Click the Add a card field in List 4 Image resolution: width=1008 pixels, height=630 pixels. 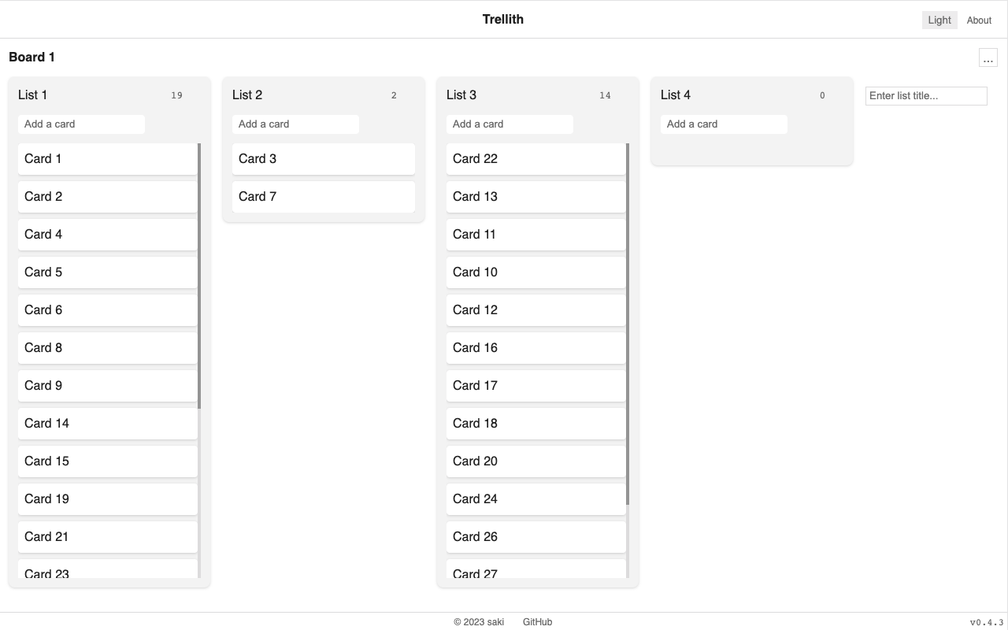724,124
